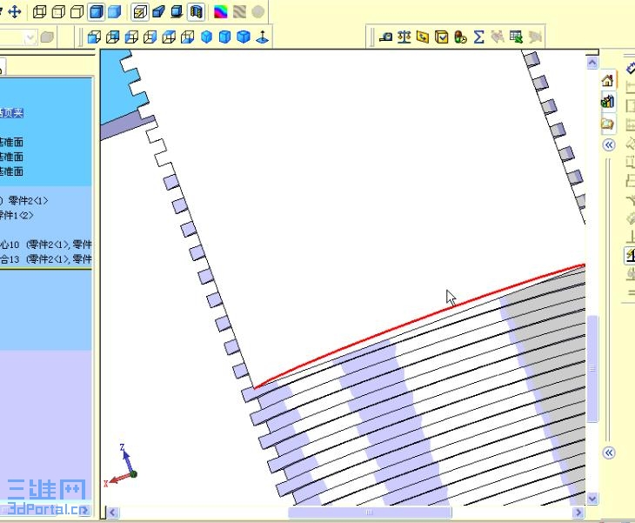Collapse task pane with upper double-chevron
This screenshot has height=523, width=635.
(x=609, y=145)
